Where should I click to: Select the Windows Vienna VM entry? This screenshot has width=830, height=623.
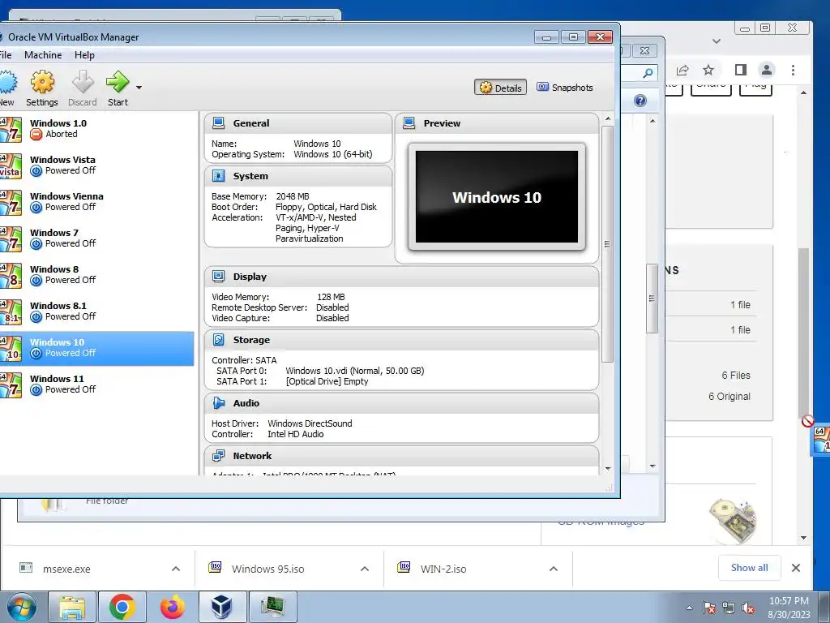click(97, 202)
